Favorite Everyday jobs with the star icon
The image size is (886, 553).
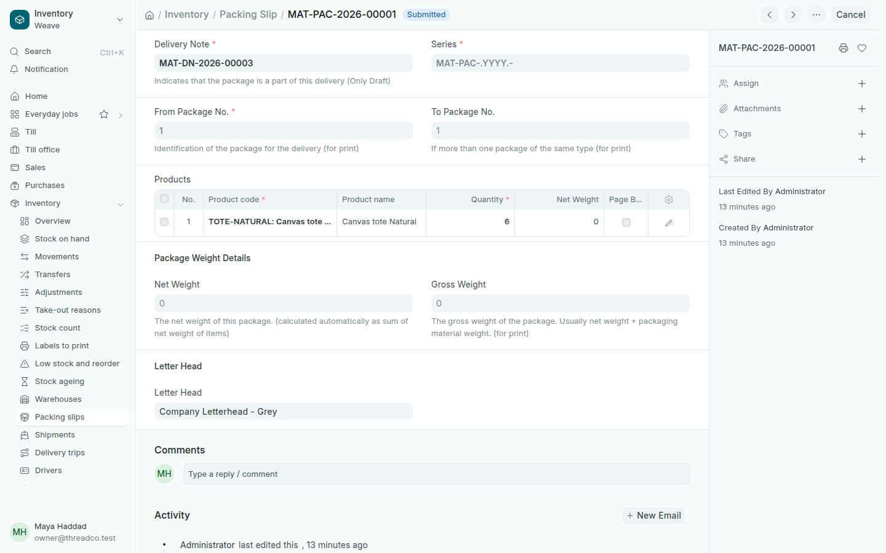[x=104, y=114]
